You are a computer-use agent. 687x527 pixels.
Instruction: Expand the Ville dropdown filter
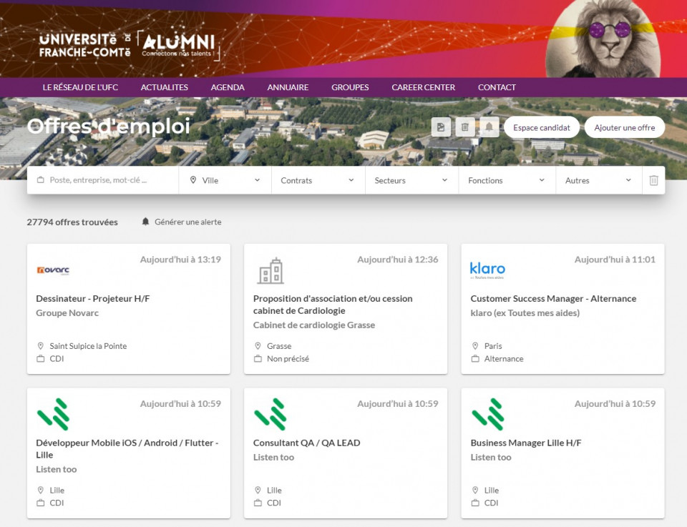[x=225, y=180]
